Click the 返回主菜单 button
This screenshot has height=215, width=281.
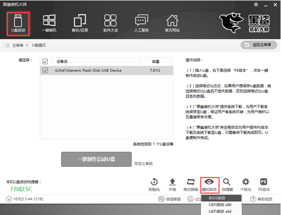[x=259, y=45]
